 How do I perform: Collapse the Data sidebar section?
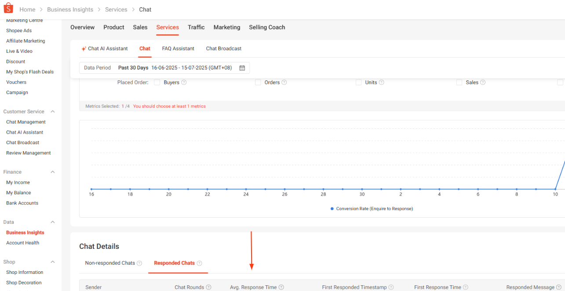[x=53, y=222]
